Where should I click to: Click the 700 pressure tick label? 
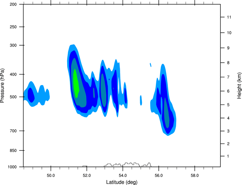point(13,131)
